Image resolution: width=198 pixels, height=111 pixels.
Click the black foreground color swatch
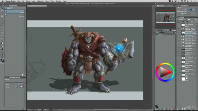[x=1, y=60]
